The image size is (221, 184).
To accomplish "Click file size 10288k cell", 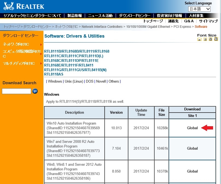I will [x=162, y=128].
